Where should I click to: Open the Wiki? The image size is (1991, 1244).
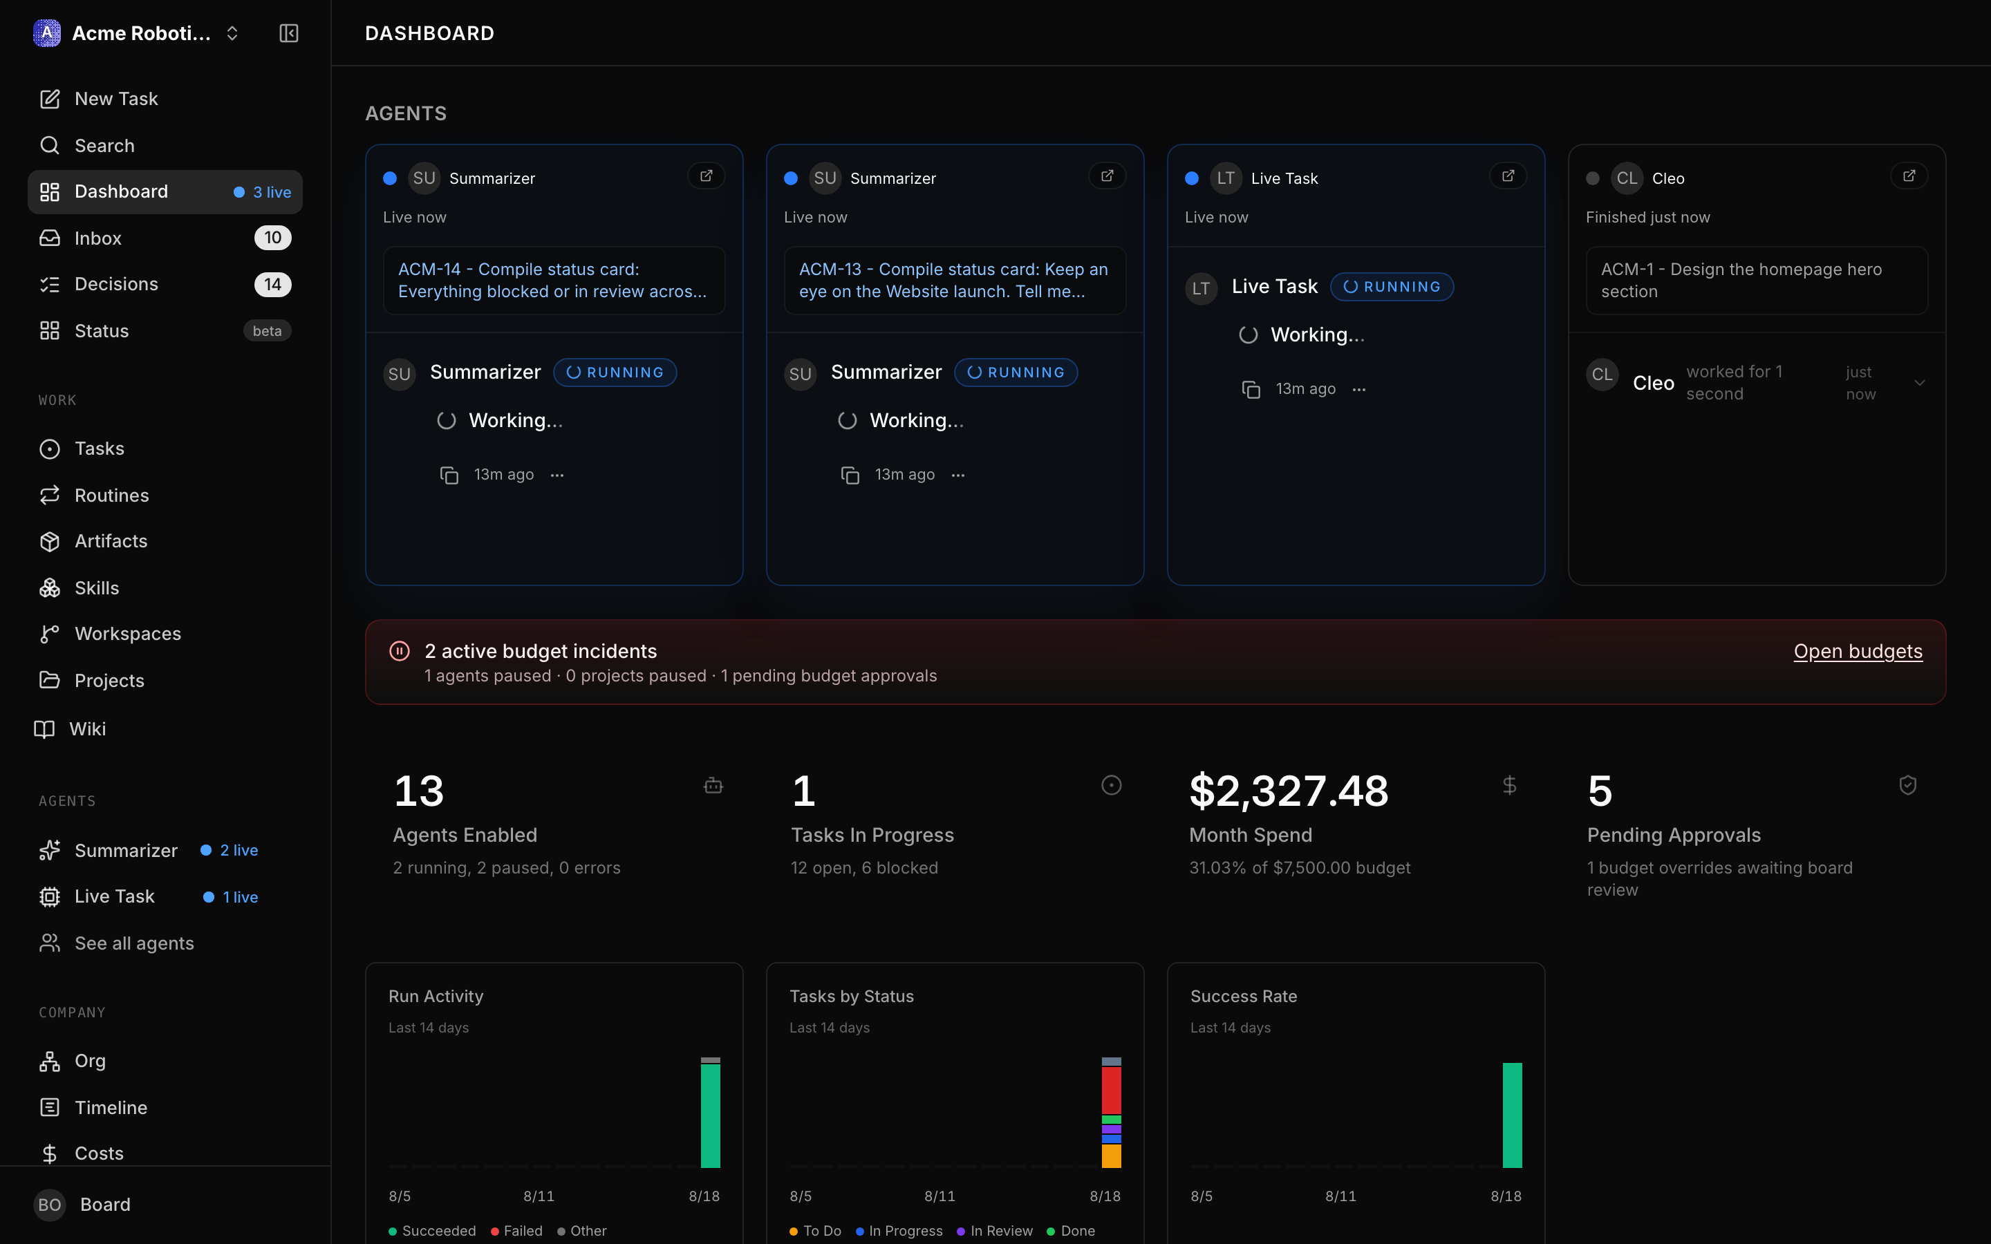pos(165,729)
